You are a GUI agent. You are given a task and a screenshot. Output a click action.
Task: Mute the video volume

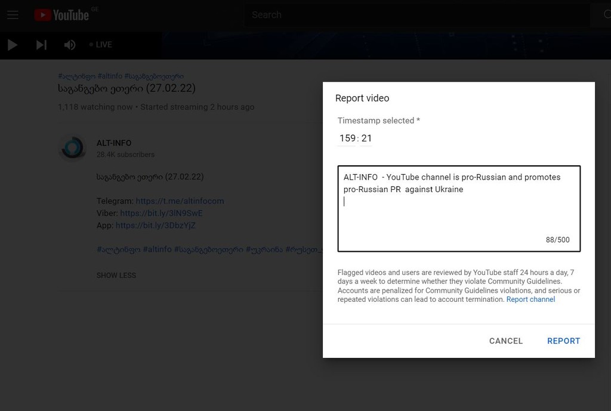[70, 45]
